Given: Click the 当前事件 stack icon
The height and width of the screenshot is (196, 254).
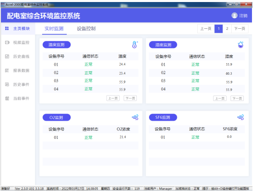Looking at the screenshot, I should (7, 99).
